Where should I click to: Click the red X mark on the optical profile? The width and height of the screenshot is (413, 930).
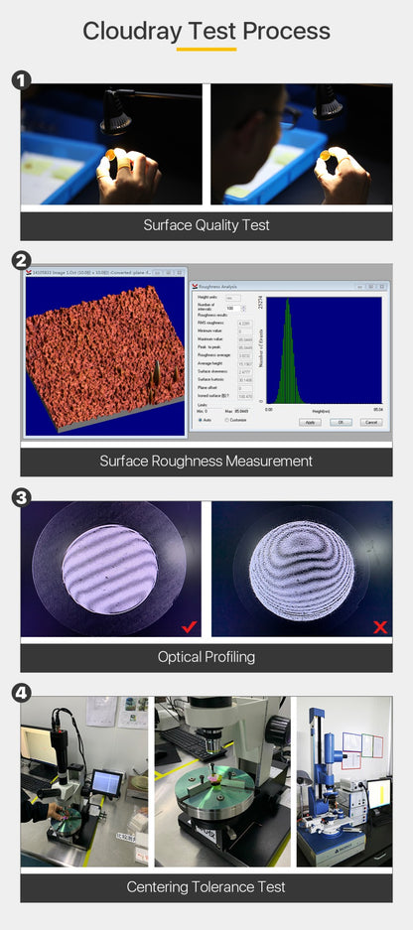click(x=380, y=627)
